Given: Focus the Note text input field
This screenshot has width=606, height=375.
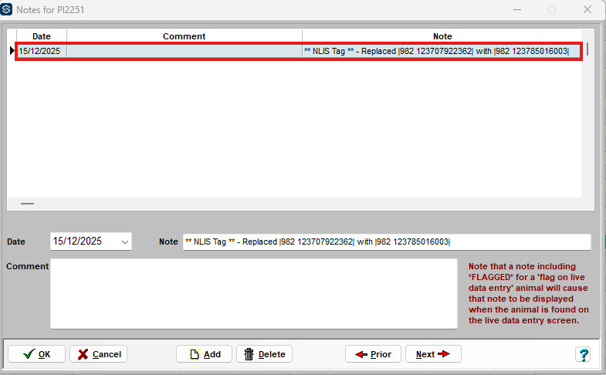Looking at the screenshot, I should coord(386,242).
